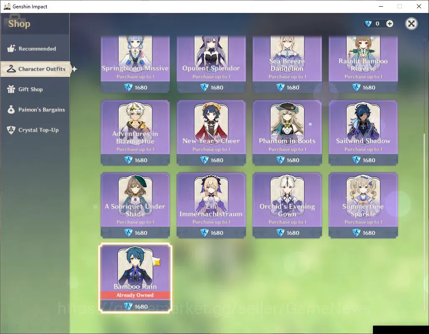Select the Opulent Splendor outfit card
Image resolution: width=429 pixels, height=334 pixels.
pos(211,64)
